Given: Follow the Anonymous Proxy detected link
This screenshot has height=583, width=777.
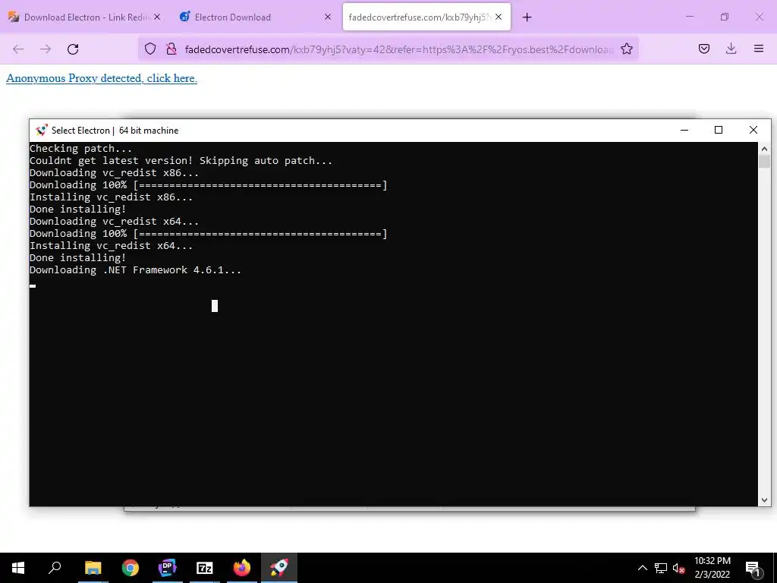Looking at the screenshot, I should coord(102,78).
